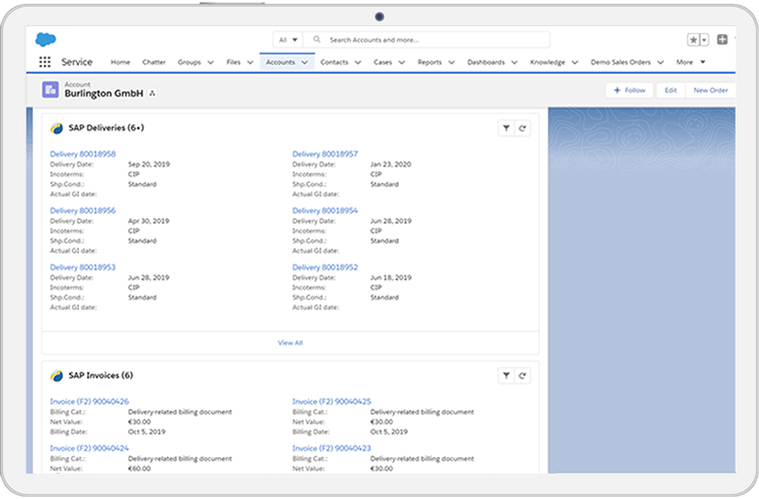Click the Apr 30, 2019 delivery date
759x499 pixels.
click(149, 221)
